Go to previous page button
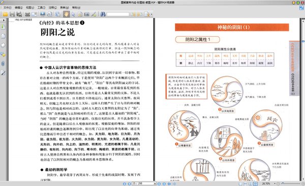Image resolution: width=305 pixels, height=186 pixels. tap(129, 183)
